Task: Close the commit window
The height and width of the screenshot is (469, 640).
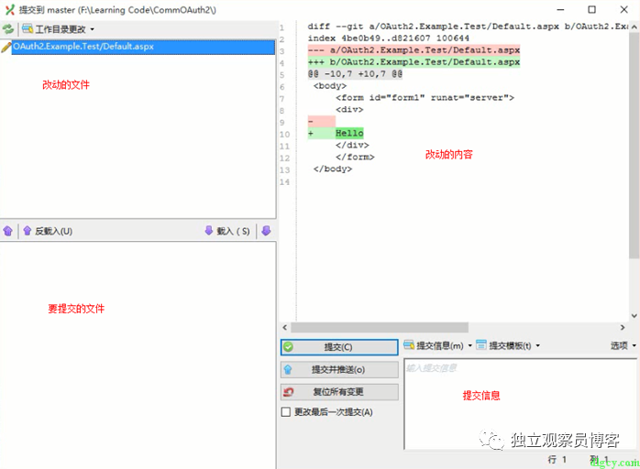Action: [624, 9]
